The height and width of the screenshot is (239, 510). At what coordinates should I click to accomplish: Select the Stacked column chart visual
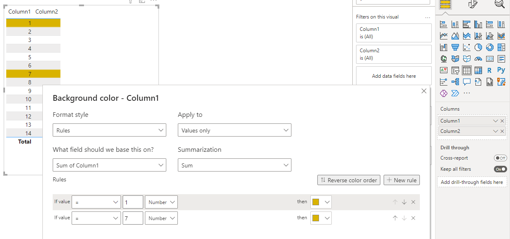pyautogui.click(x=455, y=24)
